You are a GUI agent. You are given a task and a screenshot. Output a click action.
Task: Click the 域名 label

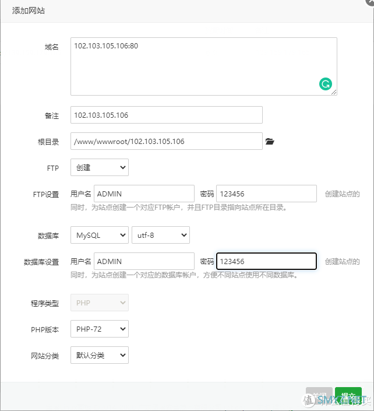52,47
